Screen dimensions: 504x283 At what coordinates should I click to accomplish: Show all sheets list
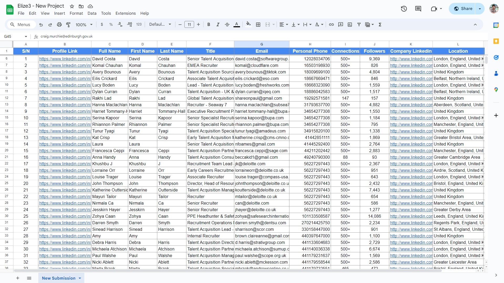[x=29, y=278]
